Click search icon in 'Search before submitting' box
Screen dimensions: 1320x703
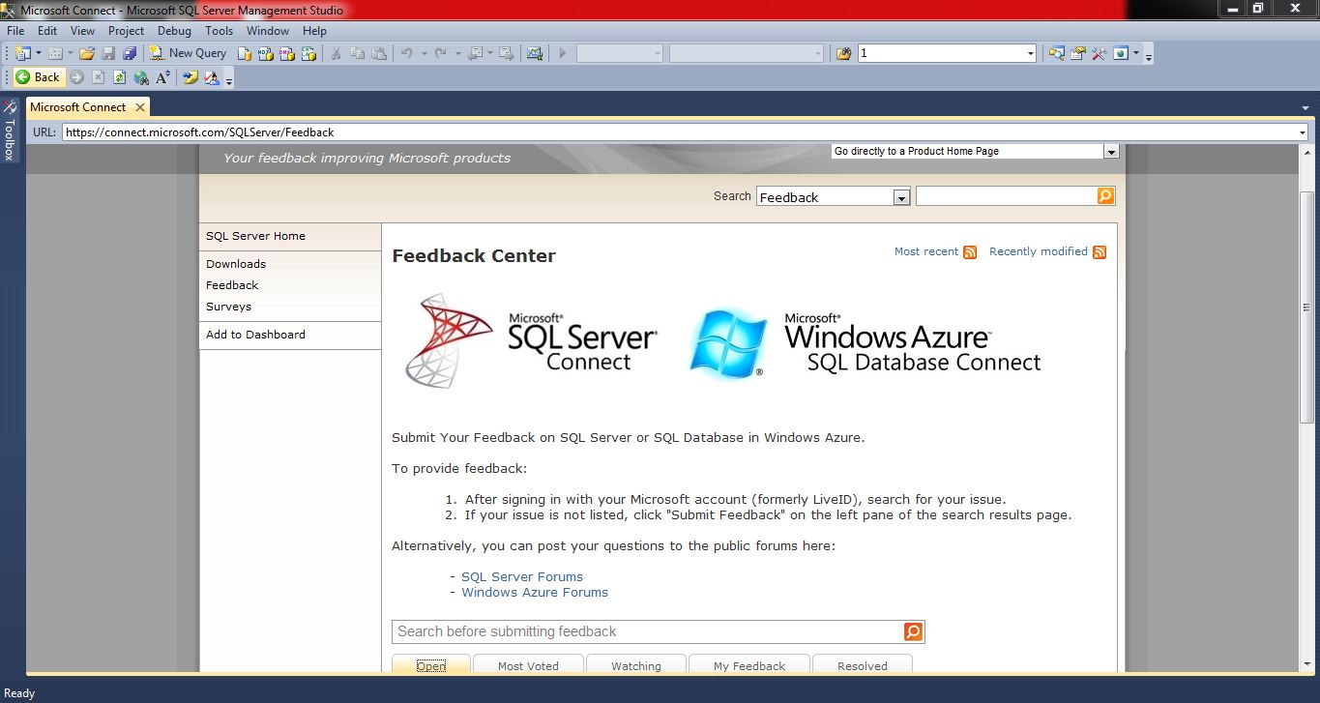tap(914, 631)
